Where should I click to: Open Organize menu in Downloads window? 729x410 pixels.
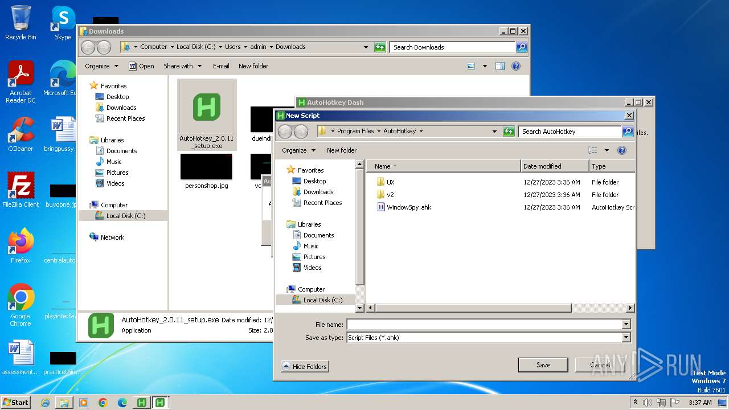[x=101, y=66]
